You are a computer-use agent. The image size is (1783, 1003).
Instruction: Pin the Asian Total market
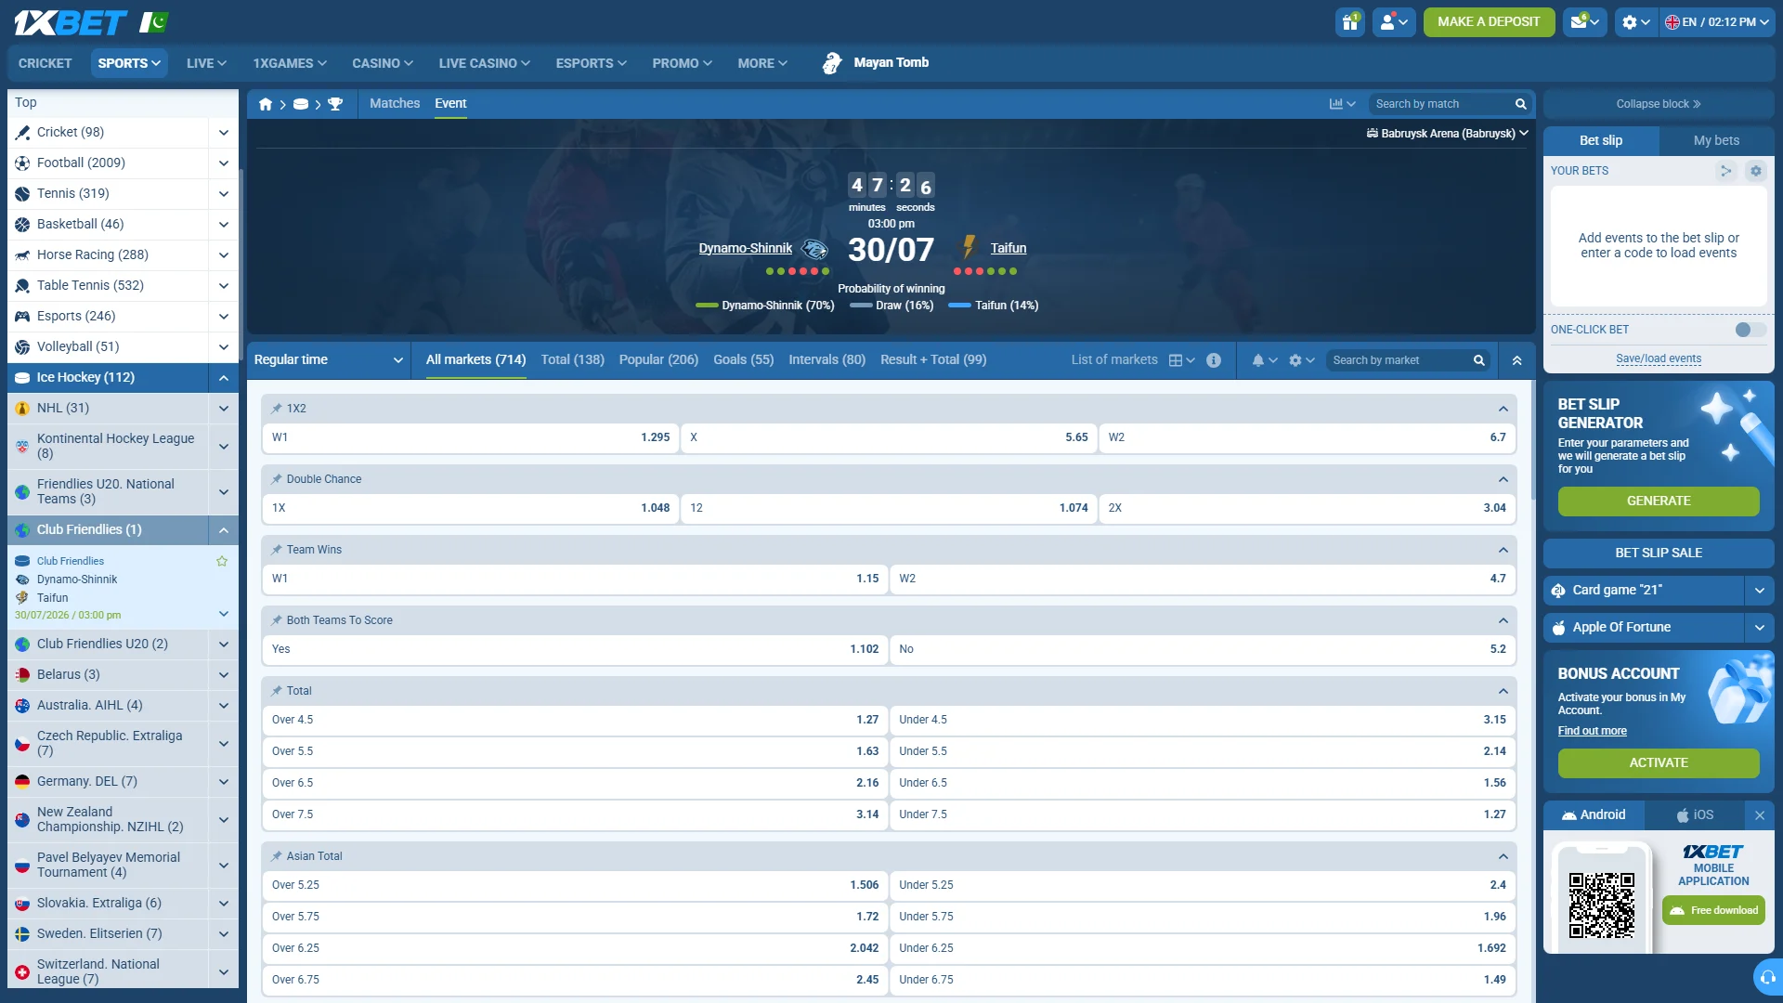[277, 856]
